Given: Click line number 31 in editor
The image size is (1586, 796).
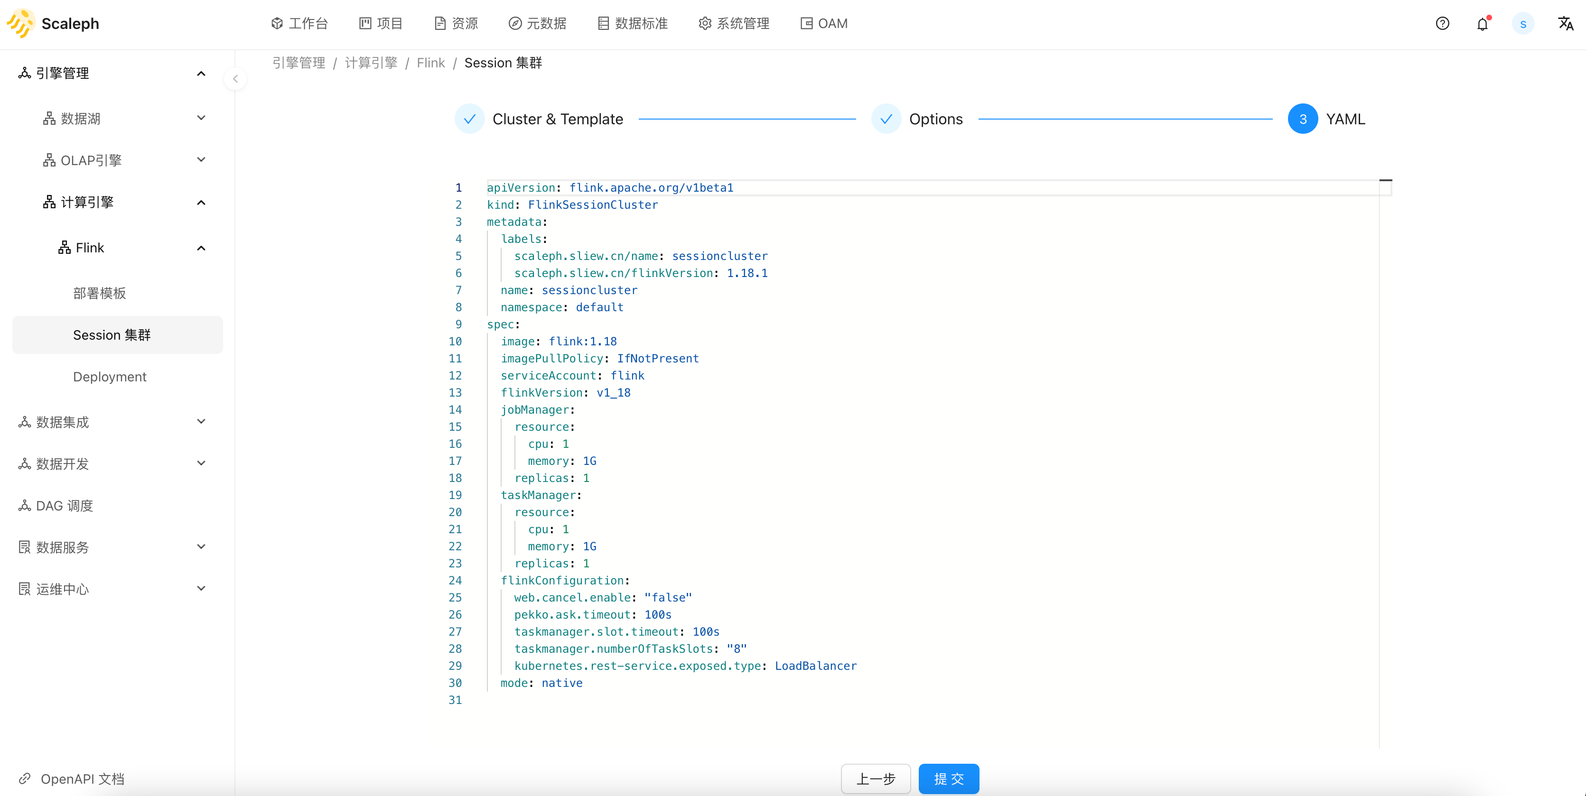Looking at the screenshot, I should (455, 700).
